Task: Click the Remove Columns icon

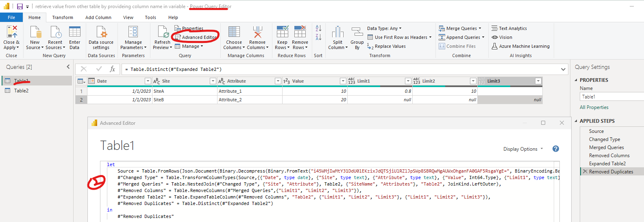Action: (x=257, y=32)
